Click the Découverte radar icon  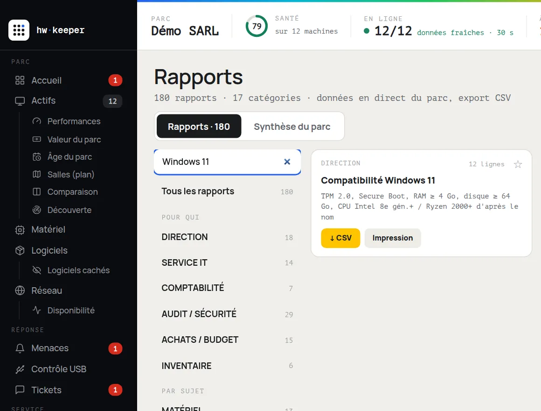pyautogui.click(x=36, y=210)
